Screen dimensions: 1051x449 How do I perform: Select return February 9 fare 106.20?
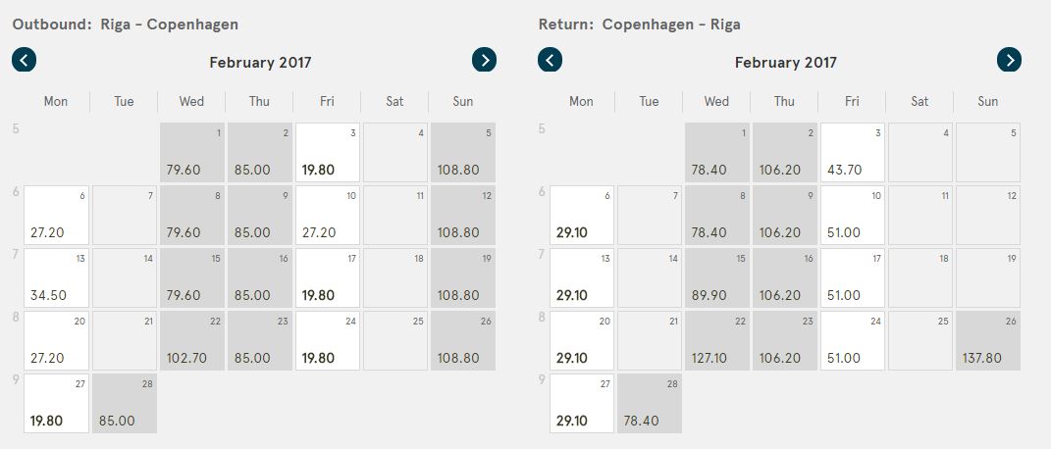[785, 216]
